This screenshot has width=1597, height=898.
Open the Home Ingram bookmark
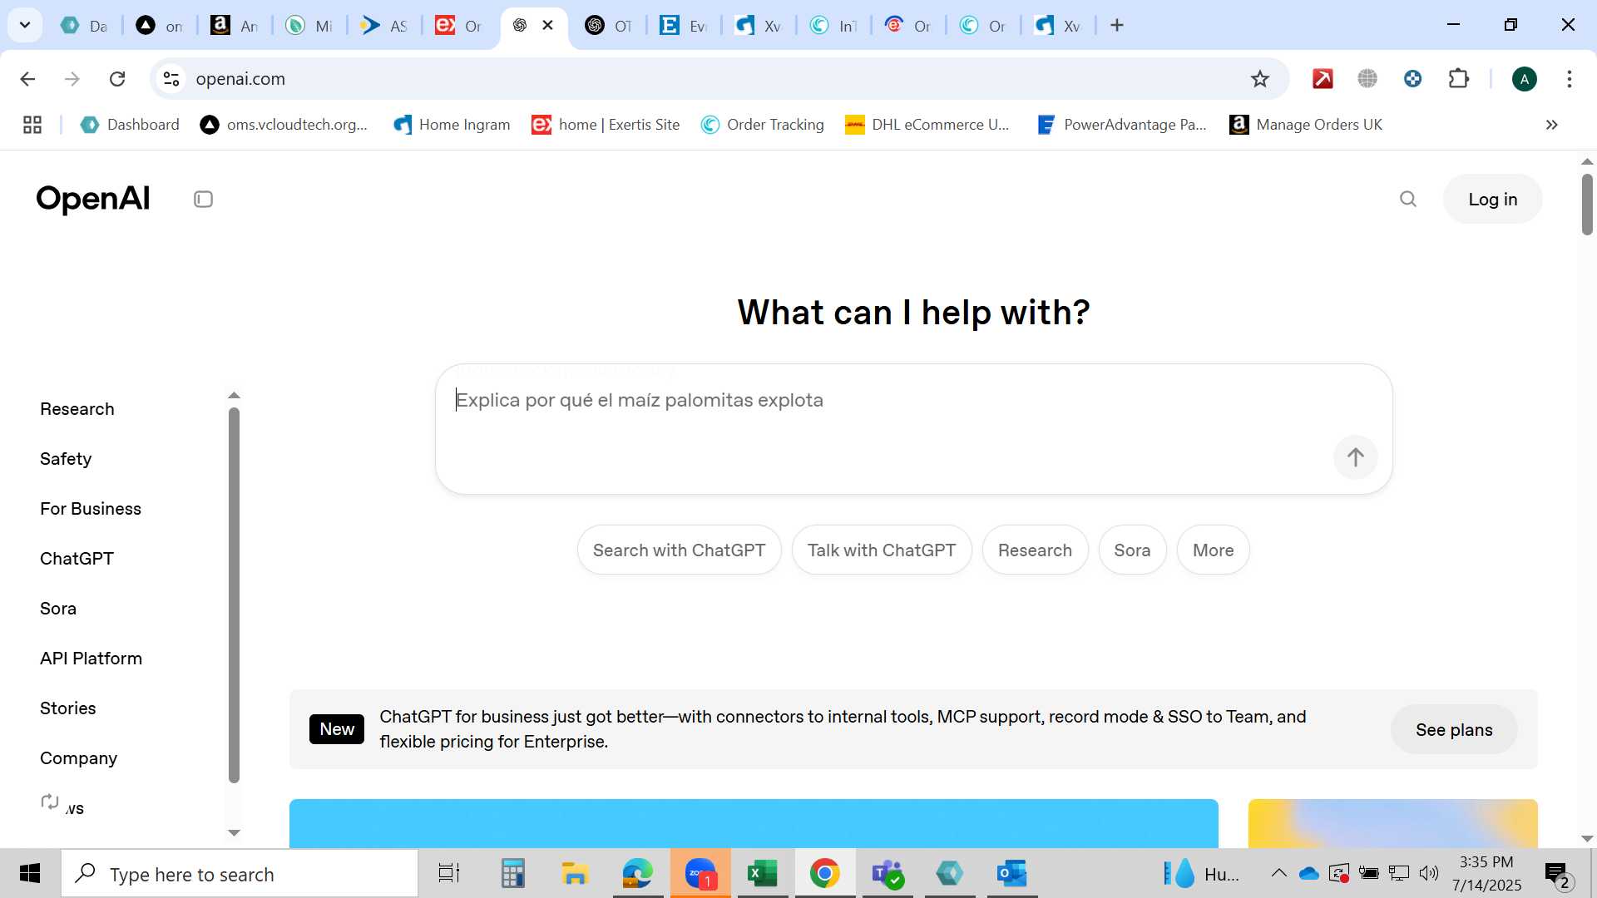(452, 125)
